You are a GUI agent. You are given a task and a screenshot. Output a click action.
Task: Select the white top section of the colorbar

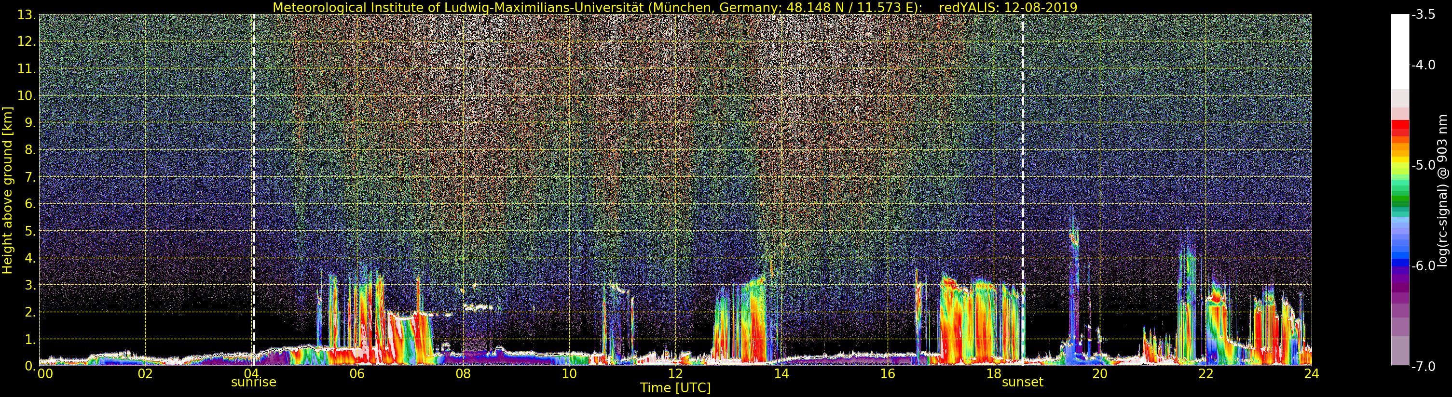(1399, 51)
